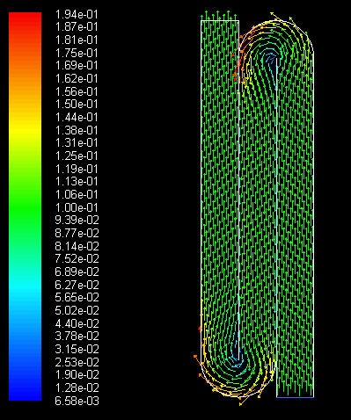Click the 2.53e-02 legend value
Screen dimensions: 351x420
[x=77, y=362]
